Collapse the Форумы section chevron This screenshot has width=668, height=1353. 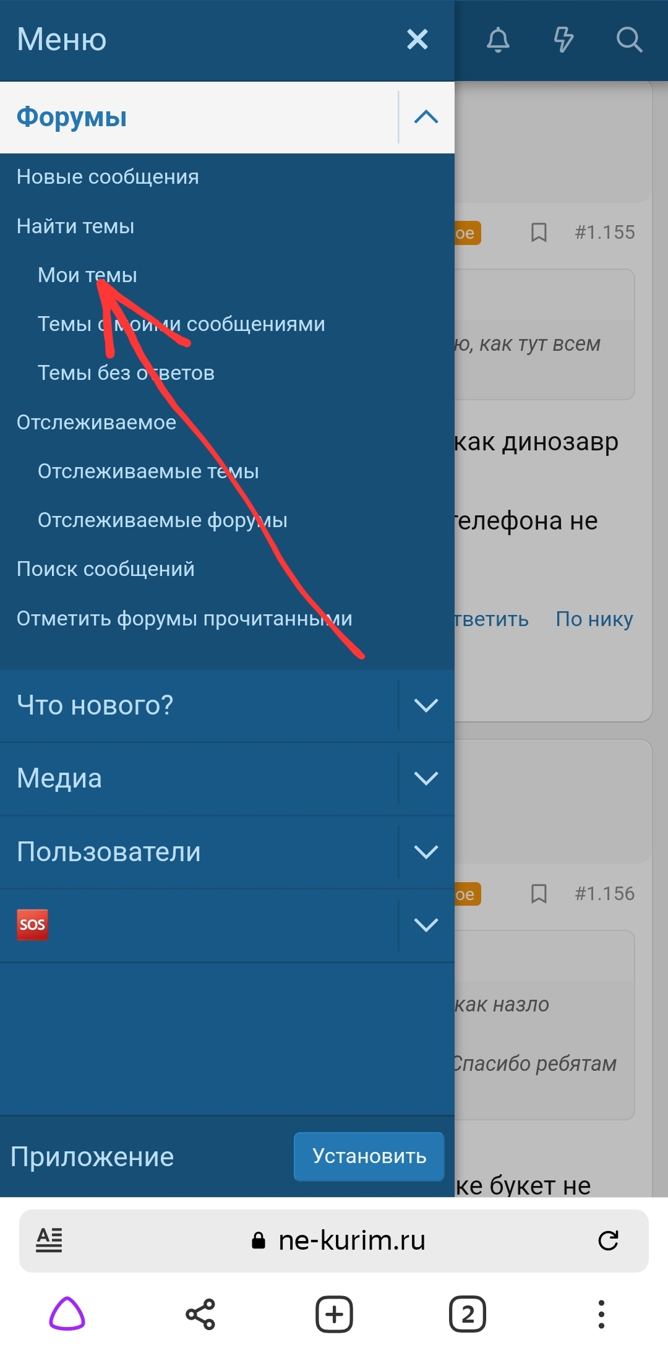point(426,117)
